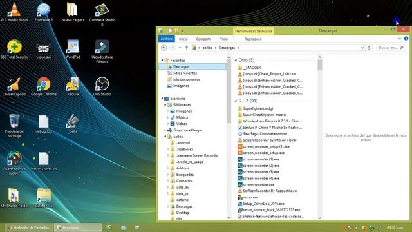The image size is (412, 232).
Task: Open Papelera de reciclaje
Action: pos(14,126)
